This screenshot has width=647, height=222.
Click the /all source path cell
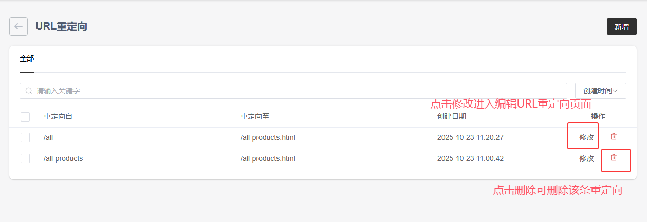pos(49,137)
